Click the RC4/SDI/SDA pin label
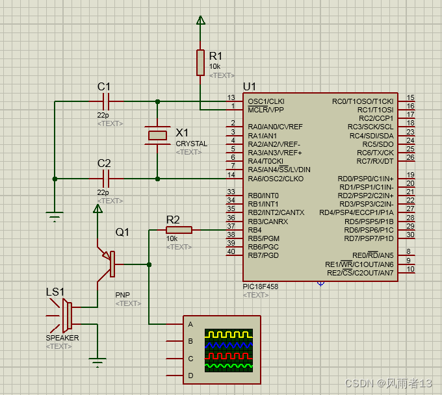Image resolution: width=442 pixels, height=395 pixels. pos(371,136)
